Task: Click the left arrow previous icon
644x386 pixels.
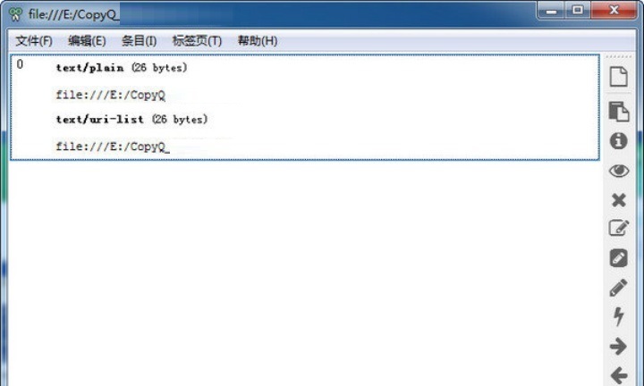Action: (x=619, y=375)
